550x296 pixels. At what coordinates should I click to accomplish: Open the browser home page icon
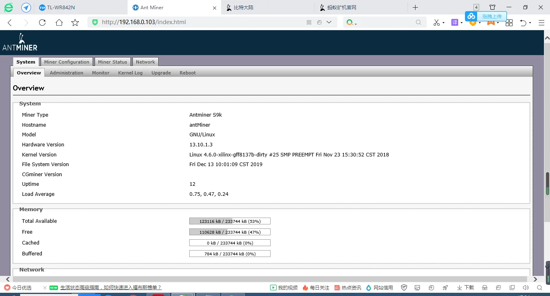[59, 23]
